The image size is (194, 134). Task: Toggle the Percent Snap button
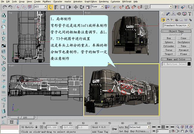(x=134, y=7)
